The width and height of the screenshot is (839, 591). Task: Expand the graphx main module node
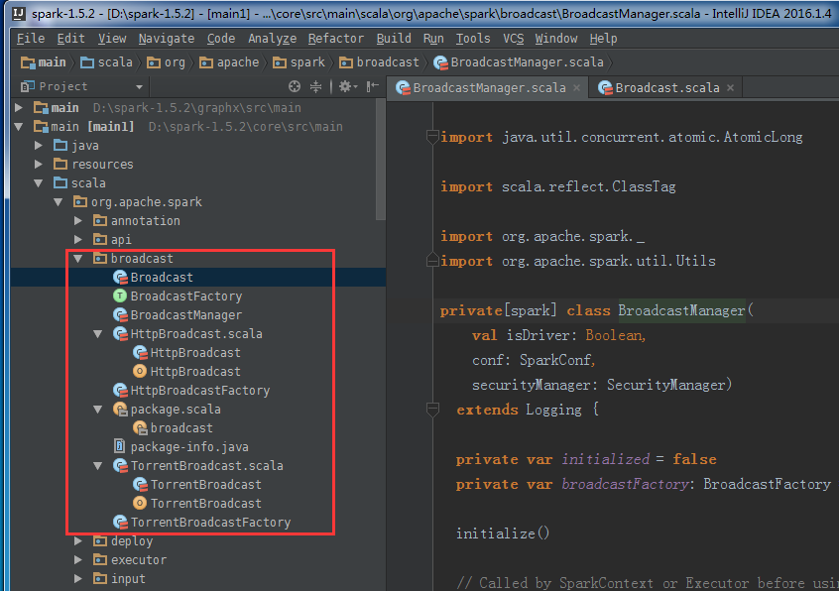[19, 107]
